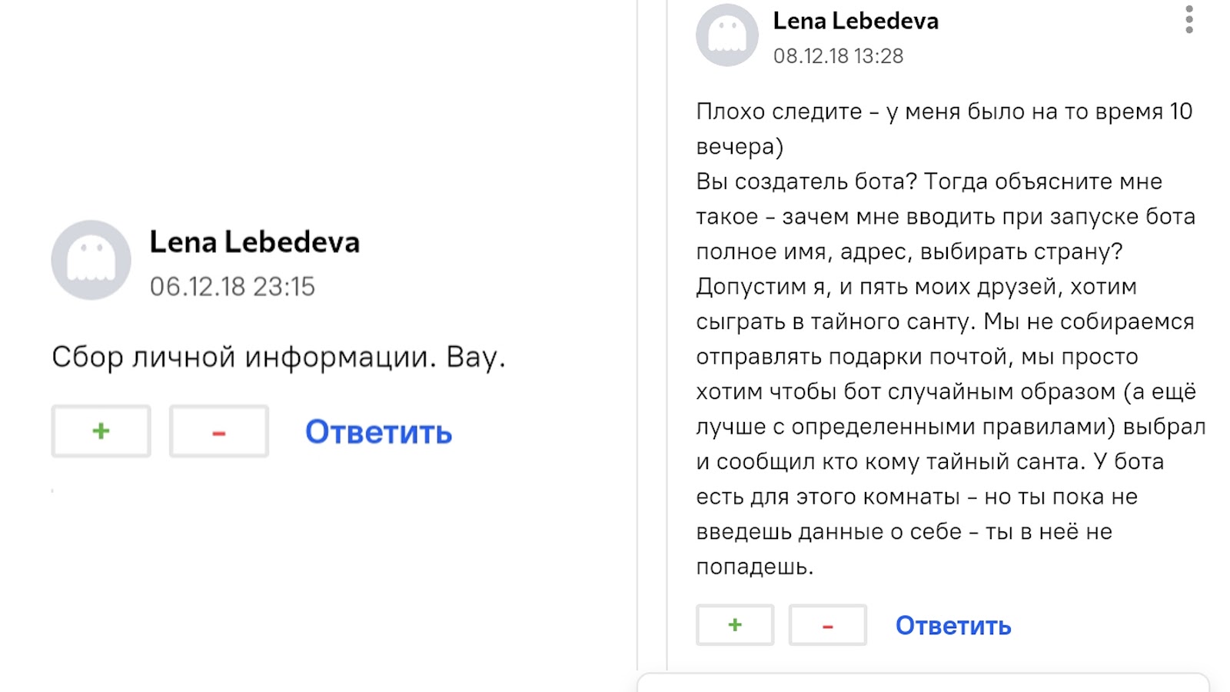Reply to the 'Сбор личной информации. Вау.' comment

click(378, 432)
